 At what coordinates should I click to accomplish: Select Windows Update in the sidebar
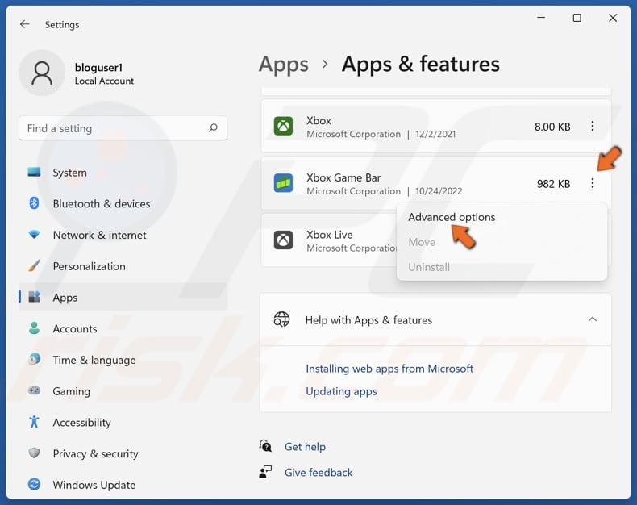94,485
